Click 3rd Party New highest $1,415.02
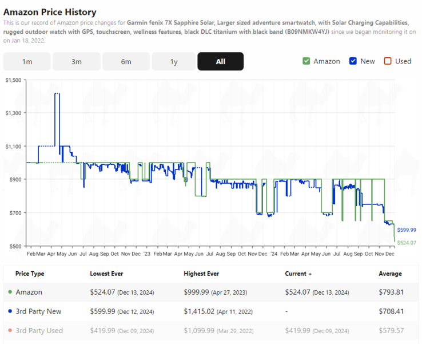Screen dimensions: 422x344 coord(199,311)
